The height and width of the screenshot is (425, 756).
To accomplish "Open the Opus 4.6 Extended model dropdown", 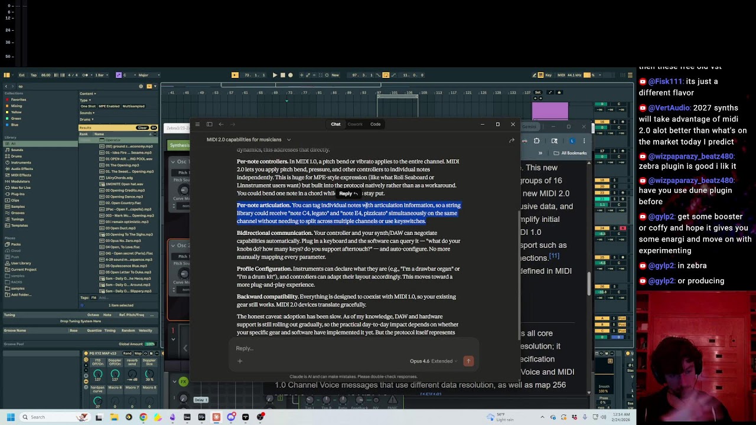I will 433,361.
